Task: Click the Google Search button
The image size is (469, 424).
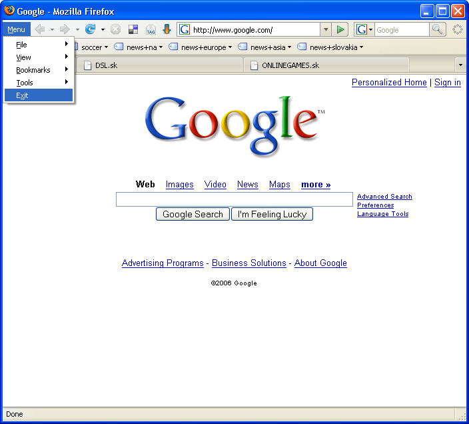Action: pyautogui.click(x=193, y=214)
